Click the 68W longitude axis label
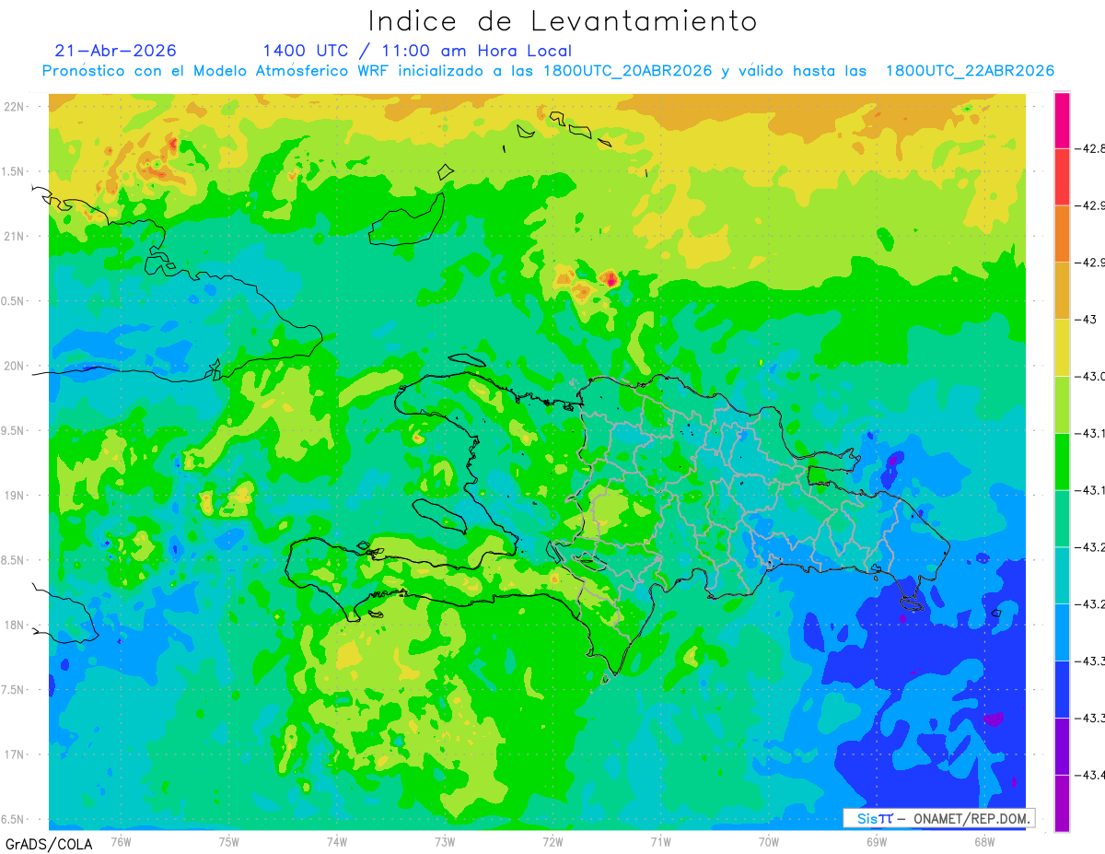This screenshot has height=854, width=1105. (983, 842)
